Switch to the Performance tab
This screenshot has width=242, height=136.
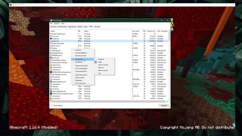coord(62,27)
